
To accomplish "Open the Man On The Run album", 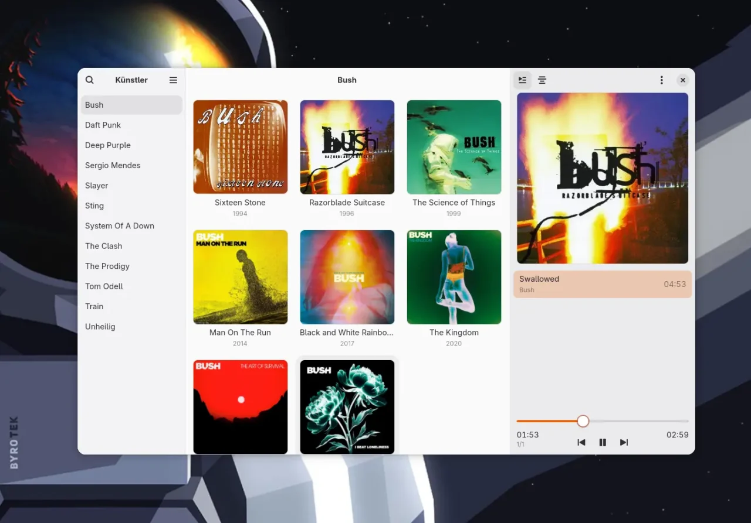I will (x=241, y=277).
